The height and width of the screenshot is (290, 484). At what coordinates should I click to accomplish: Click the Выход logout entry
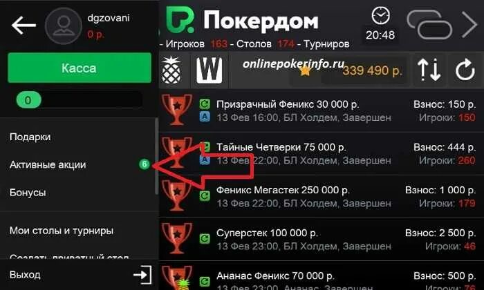point(25,274)
